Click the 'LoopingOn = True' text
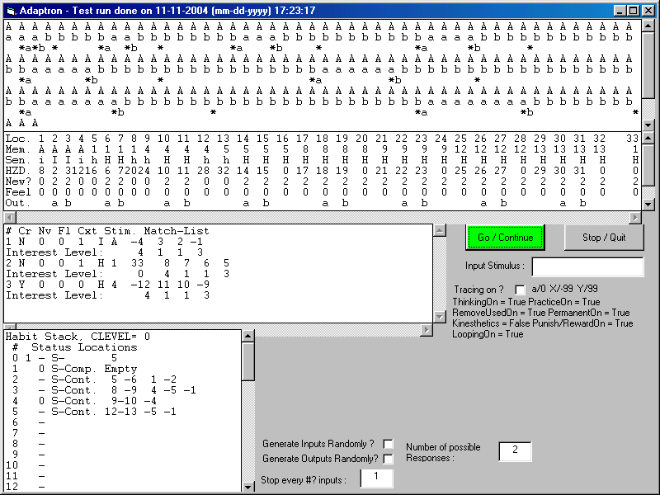 488,334
